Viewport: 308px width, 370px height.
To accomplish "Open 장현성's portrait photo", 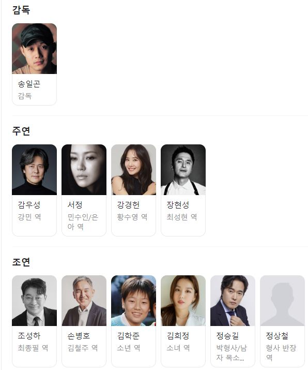I will tap(183, 170).
